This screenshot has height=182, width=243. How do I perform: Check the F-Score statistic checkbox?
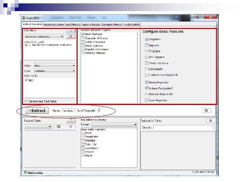[x=83, y=152]
